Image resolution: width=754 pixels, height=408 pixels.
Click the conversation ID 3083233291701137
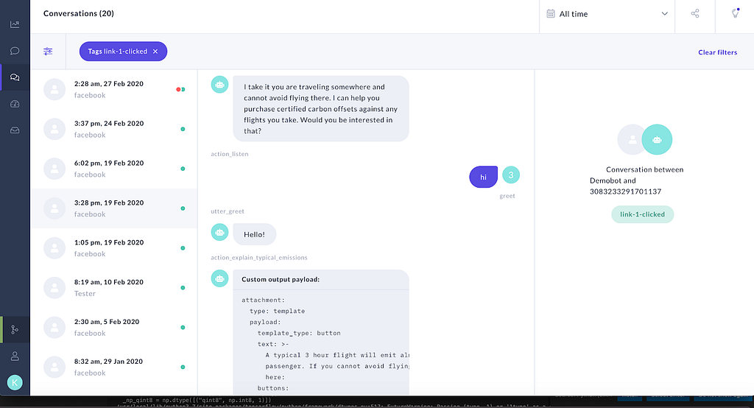(625, 191)
